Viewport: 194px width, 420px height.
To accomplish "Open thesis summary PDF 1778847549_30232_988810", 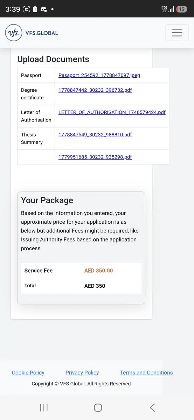I will [95, 135].
